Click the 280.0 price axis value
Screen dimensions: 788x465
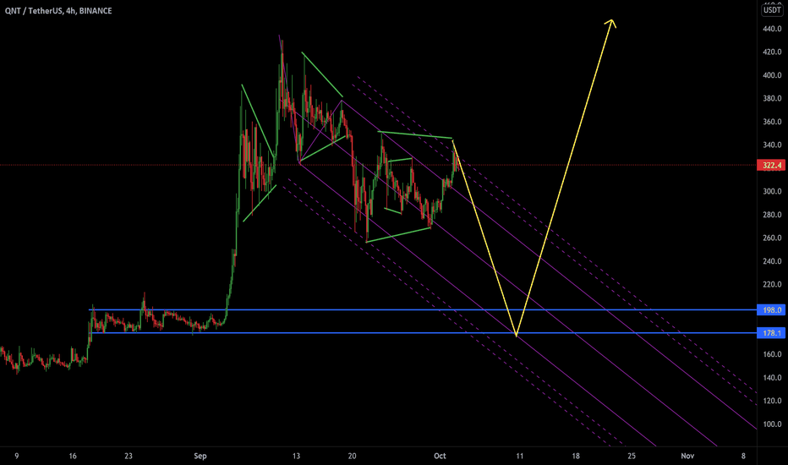772,215
